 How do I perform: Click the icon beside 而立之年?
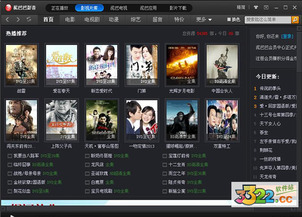point(165,173)
